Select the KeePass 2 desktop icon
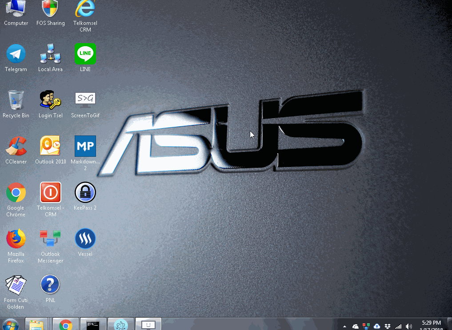 (x=85, y=196)
